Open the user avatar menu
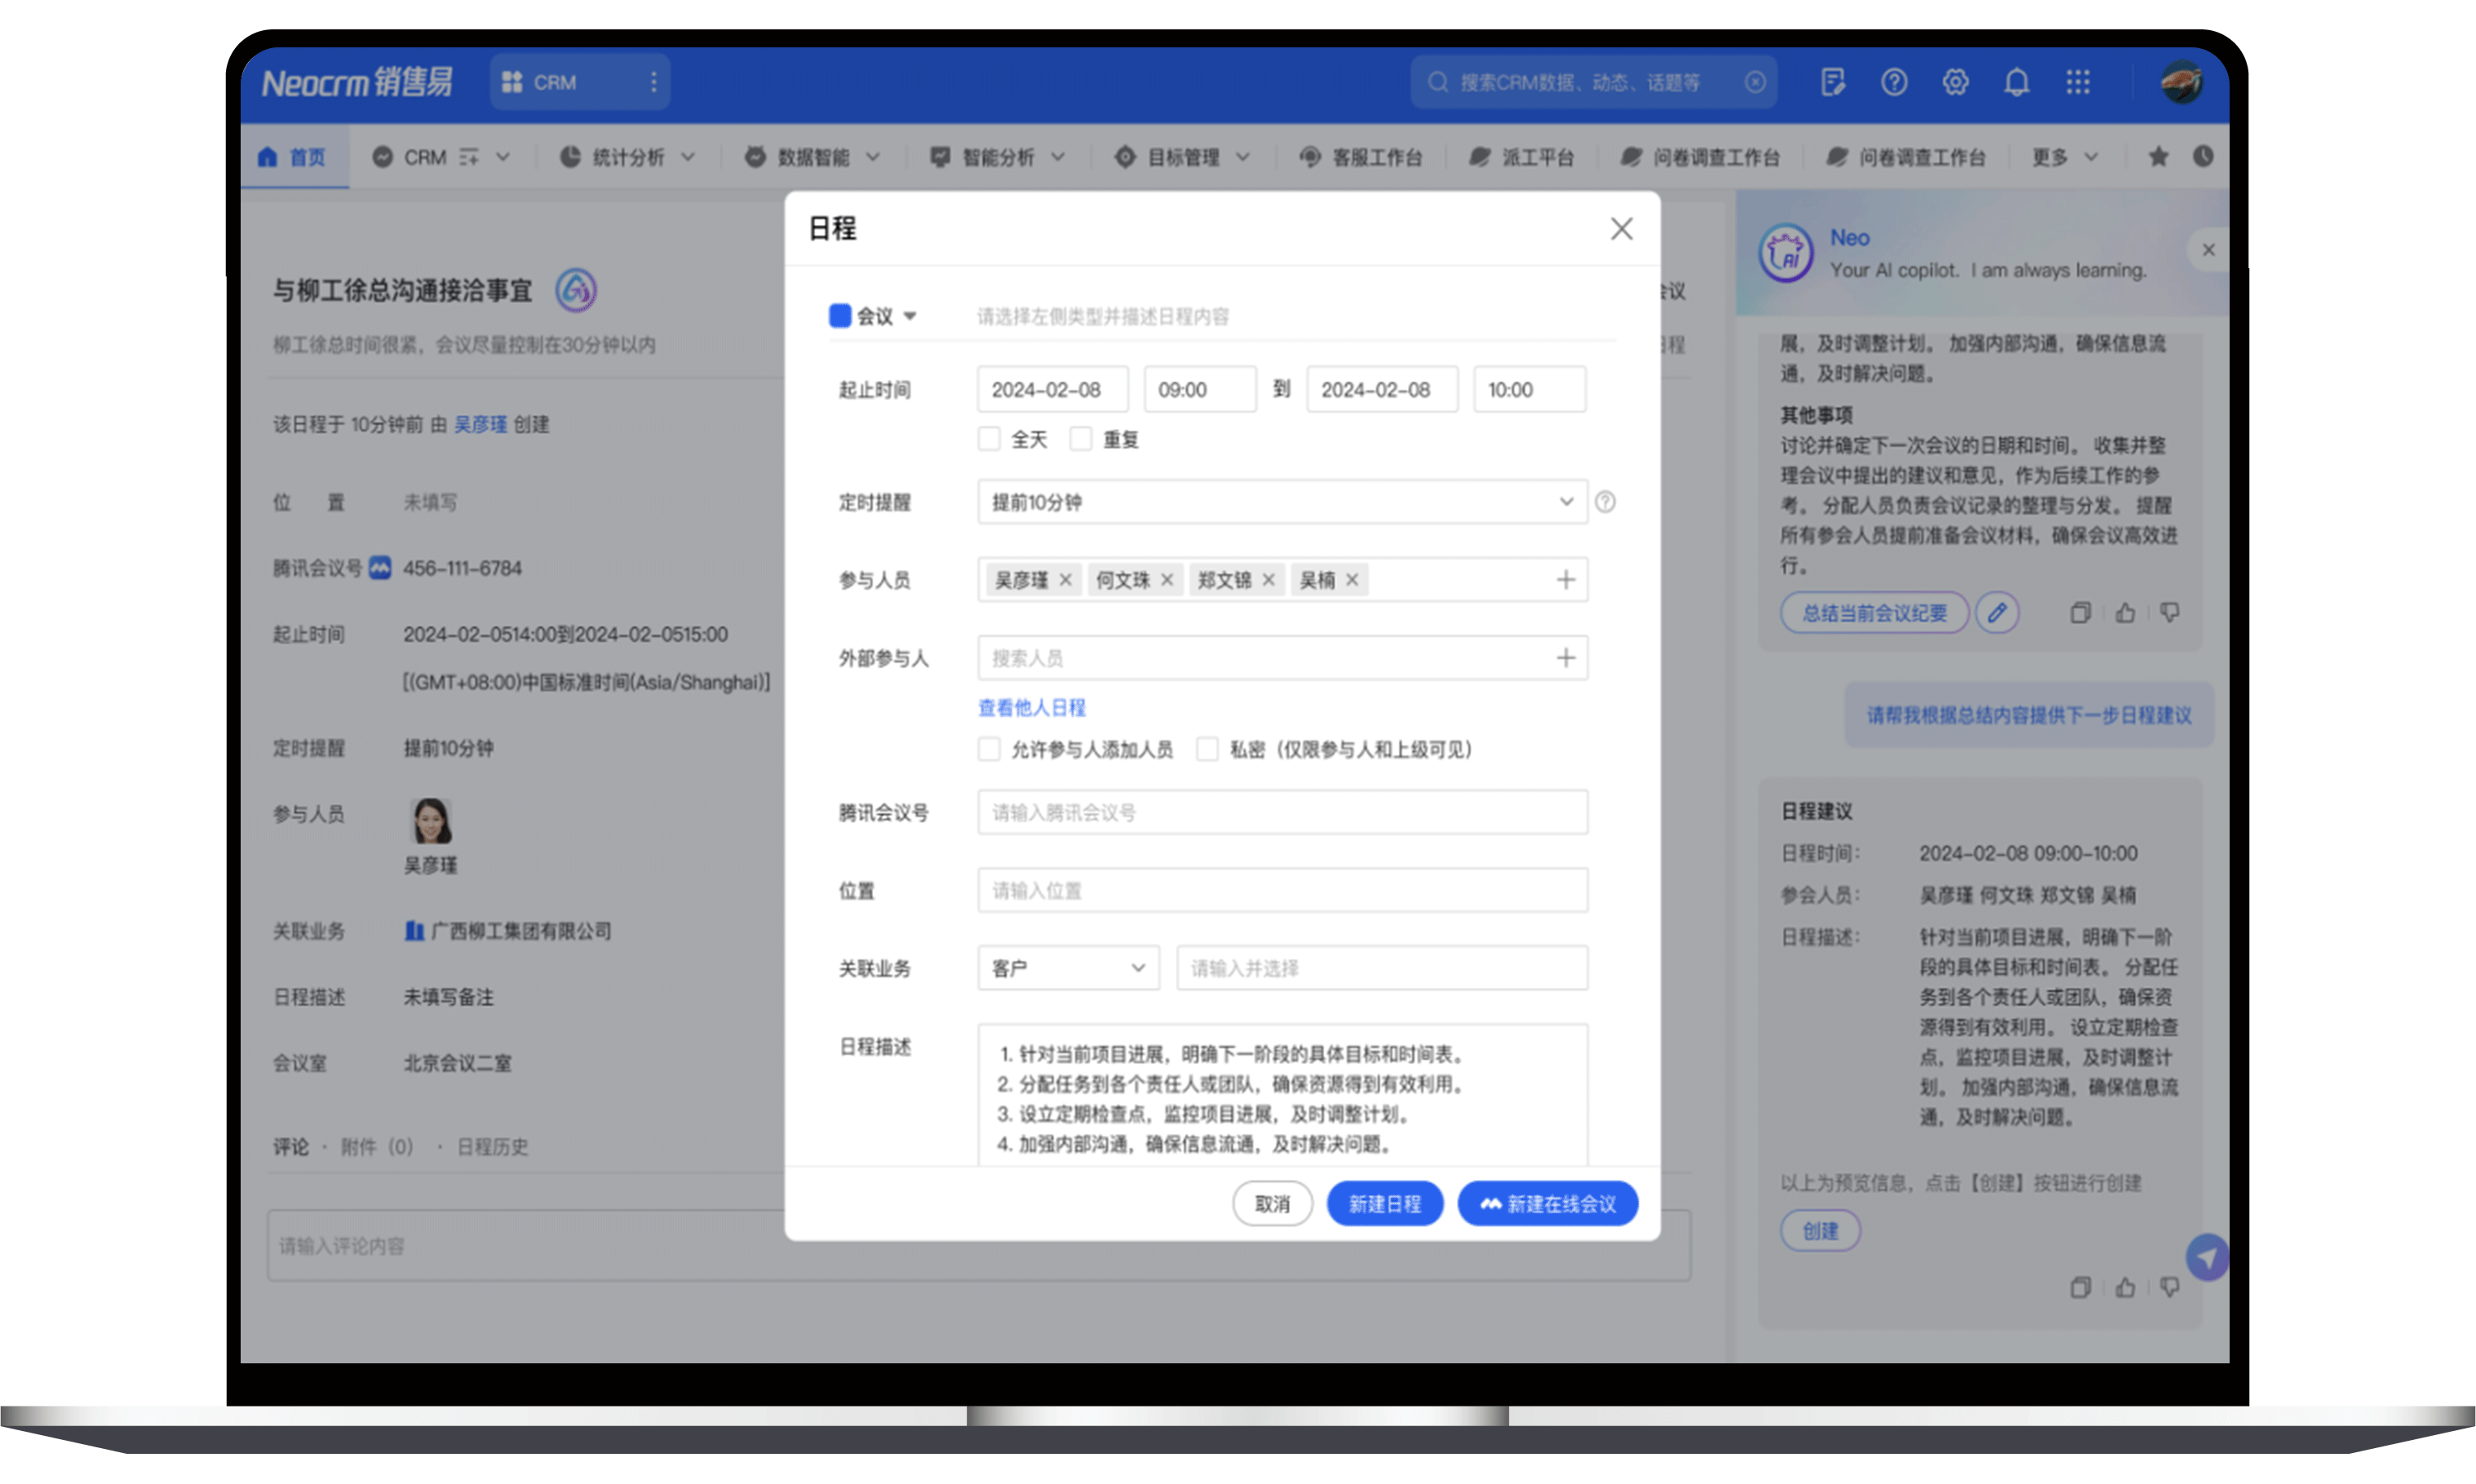Viewport: 2476px width, 1484px height. [2181, 82]
